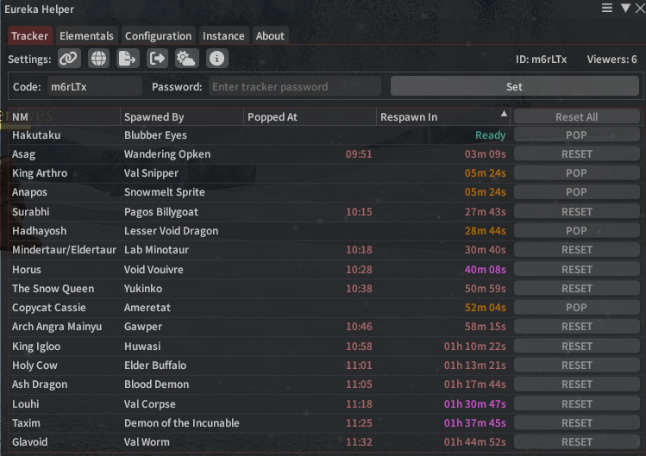Click RESET for Mindertaur/Eldertaur
The width and height of the screenshot is (646, 456).
coord(576,250)
